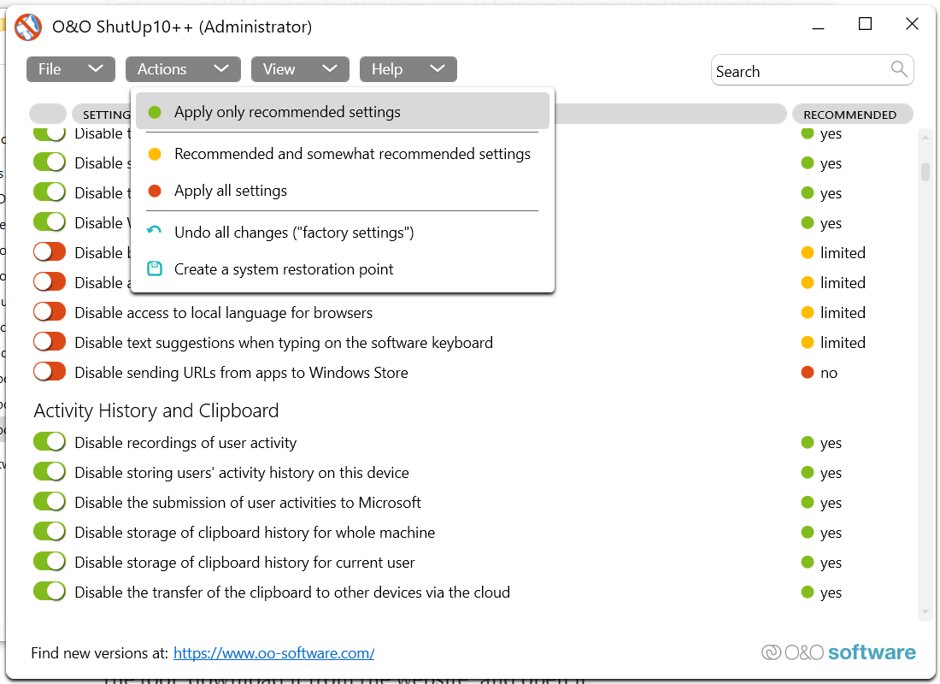Toggle Disable access to local language for browsers
Image resolution: width=940 pixels, height=684 pixels.
pos(50,312)
